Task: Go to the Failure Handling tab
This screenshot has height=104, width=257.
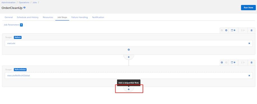Action: point(80,17)
